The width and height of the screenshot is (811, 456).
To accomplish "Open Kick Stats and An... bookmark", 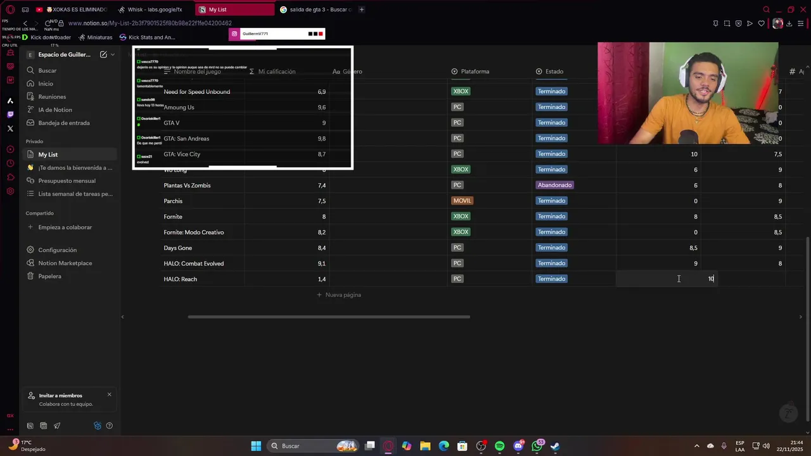I will [148, 37].
